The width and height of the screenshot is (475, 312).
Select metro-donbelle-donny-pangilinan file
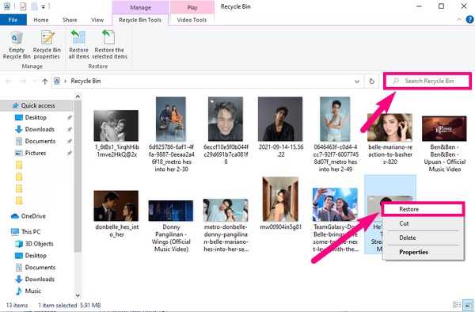click(226, 226)
